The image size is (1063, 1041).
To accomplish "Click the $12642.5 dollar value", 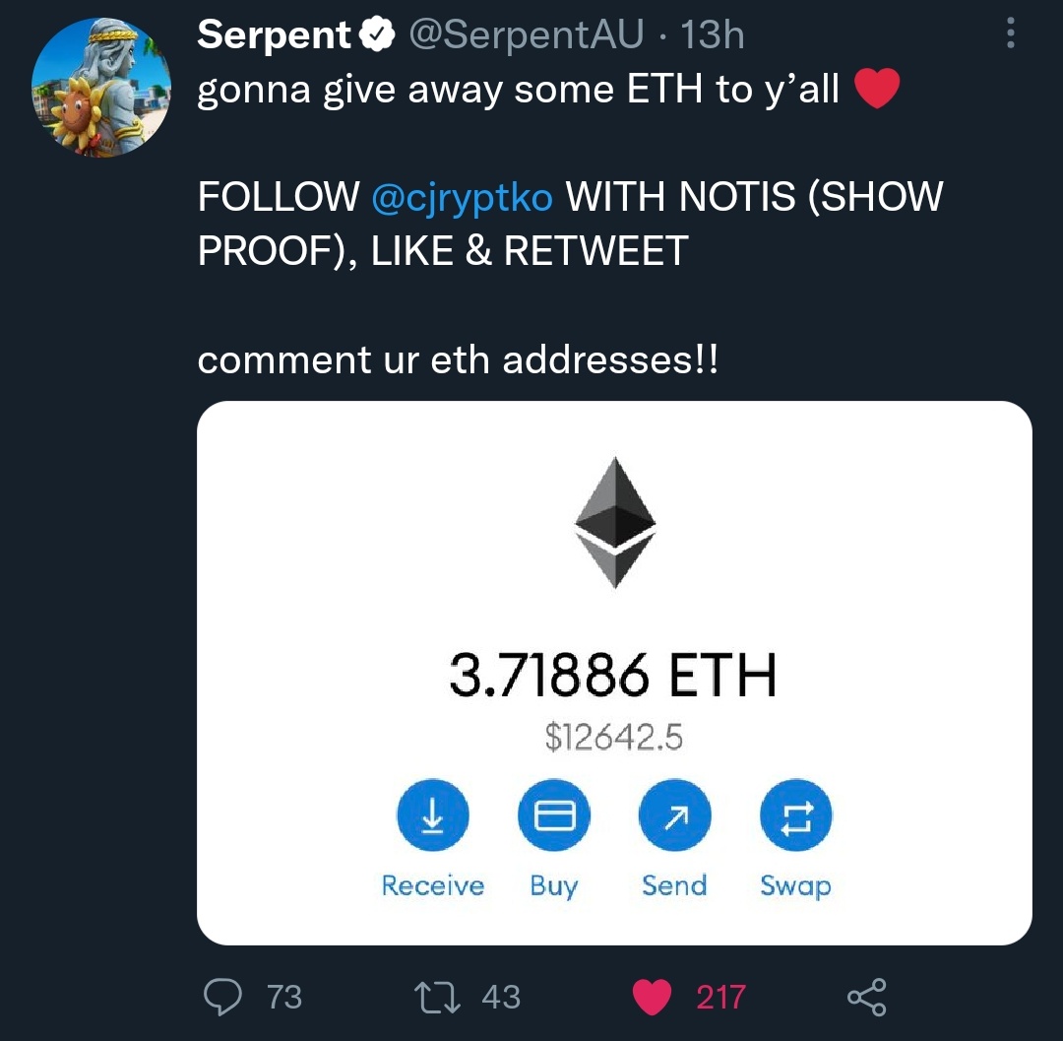I will pos(613,737).
